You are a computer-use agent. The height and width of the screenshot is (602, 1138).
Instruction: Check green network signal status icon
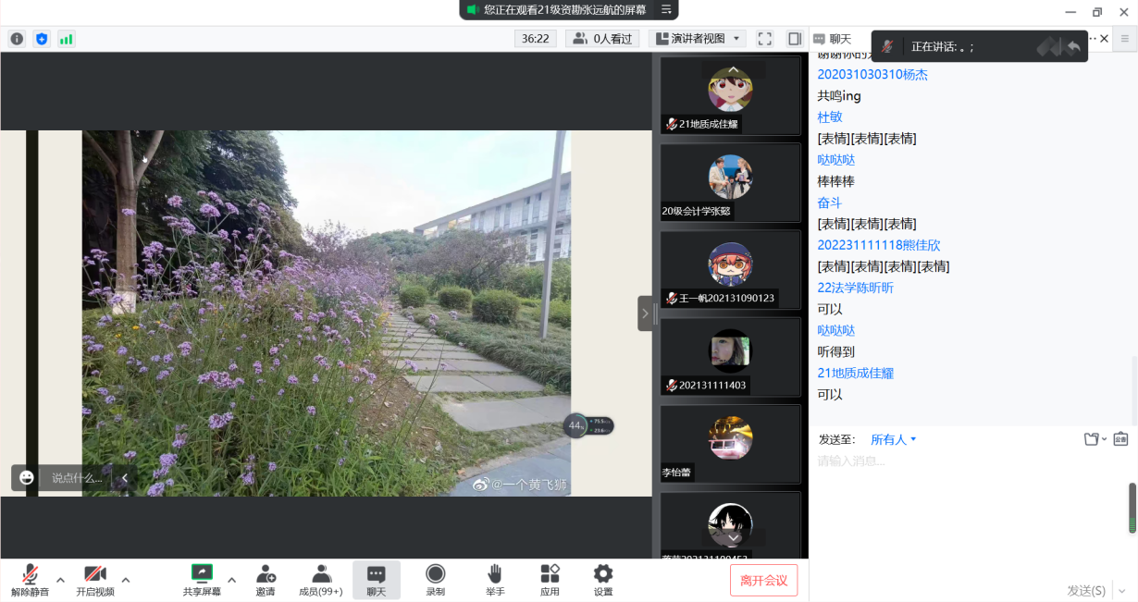tap(67, 39)
